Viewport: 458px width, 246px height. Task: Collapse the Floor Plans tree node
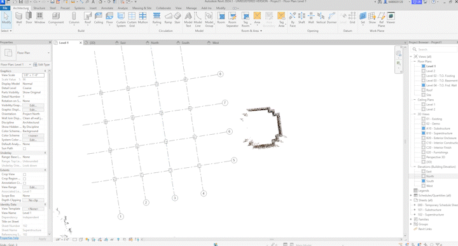415,61
